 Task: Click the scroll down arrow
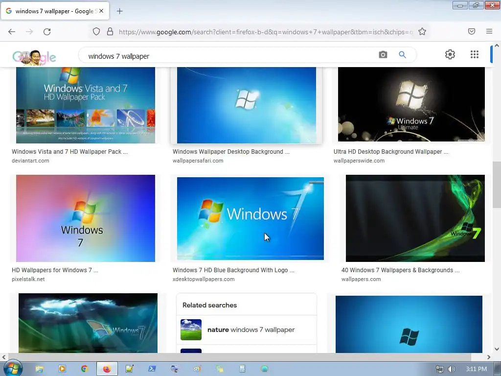tap(497, 349)
